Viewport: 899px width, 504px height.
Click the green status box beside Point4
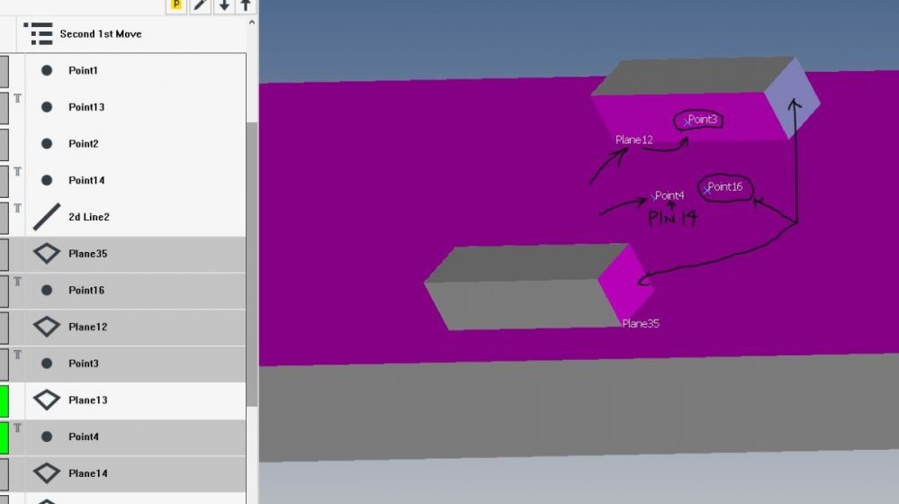click(4, 437)
